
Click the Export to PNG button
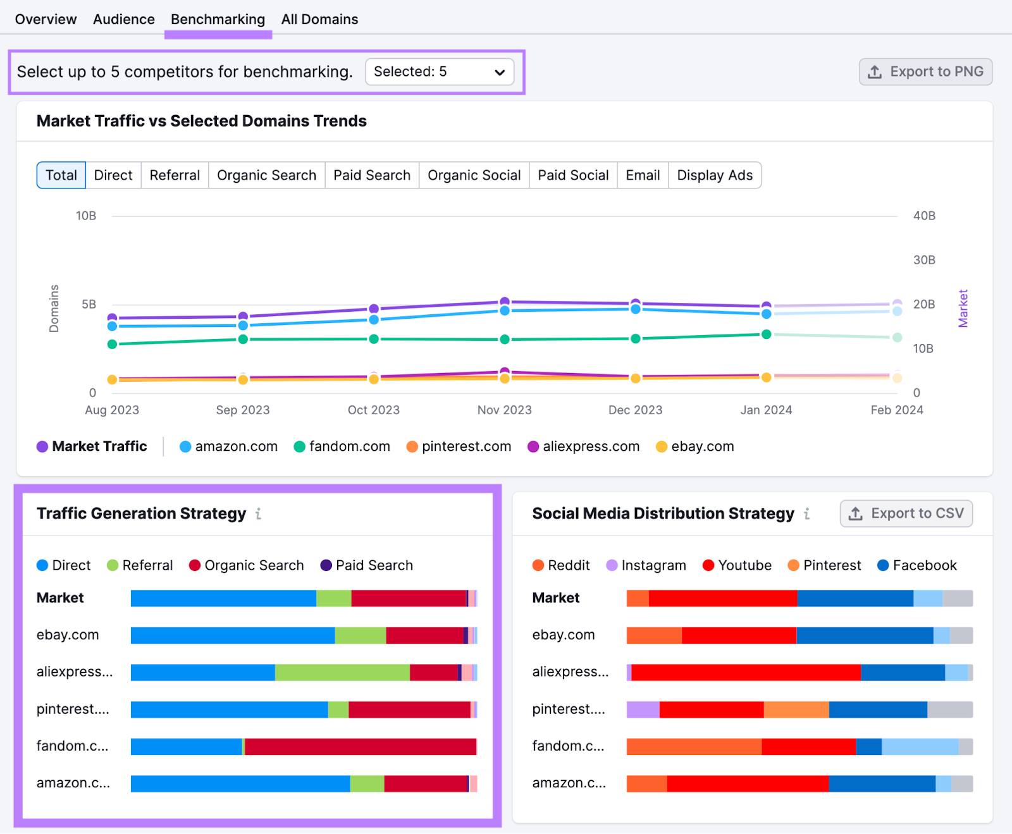click(x=925, y=71)
